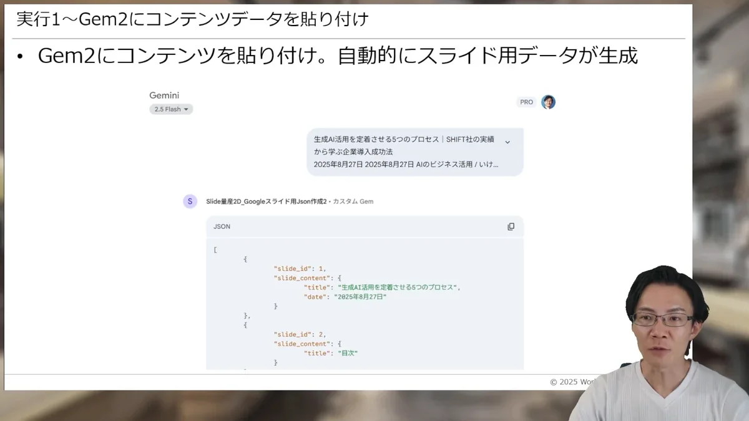Open the user profile avatar
The image size is (749, 421).
[x=548, y=102]
